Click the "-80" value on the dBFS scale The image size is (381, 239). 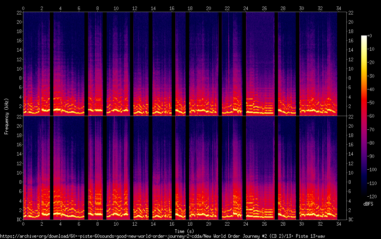[x=370, y=143]
